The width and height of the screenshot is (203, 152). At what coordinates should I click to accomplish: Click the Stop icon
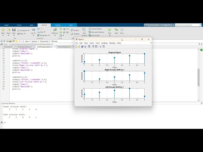122,29
